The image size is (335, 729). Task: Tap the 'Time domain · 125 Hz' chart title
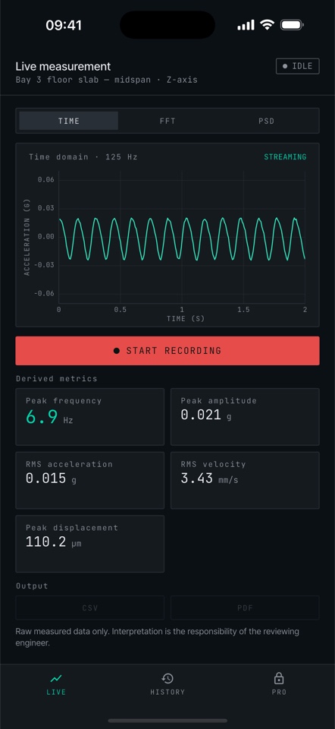83,157
